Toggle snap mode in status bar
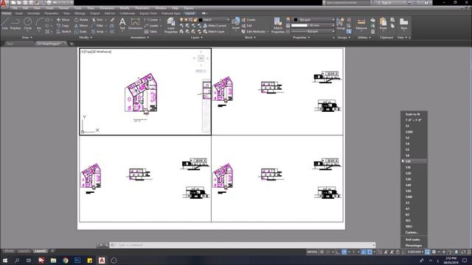 click(328, 252)
